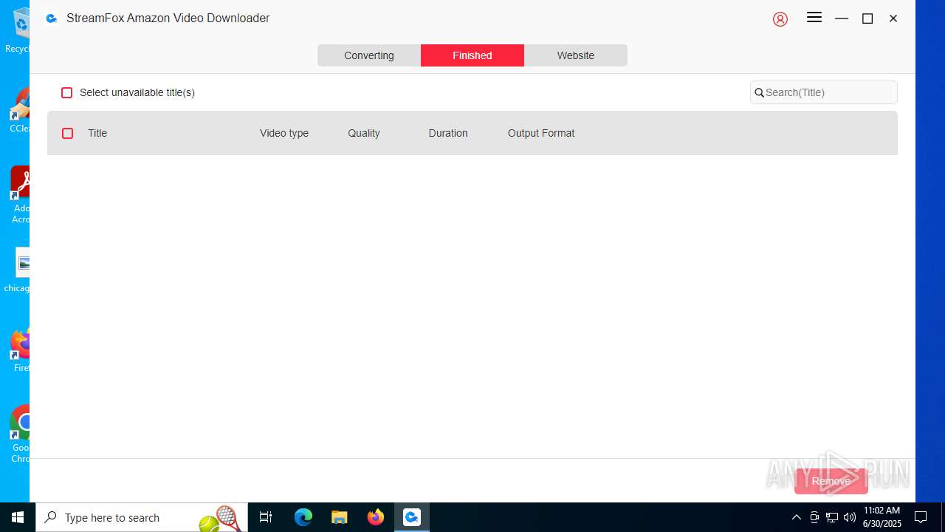Launch Microsoft Edge from taskbar
The height and width of the screenshot is (532, 945).
[x=303, y=517]
